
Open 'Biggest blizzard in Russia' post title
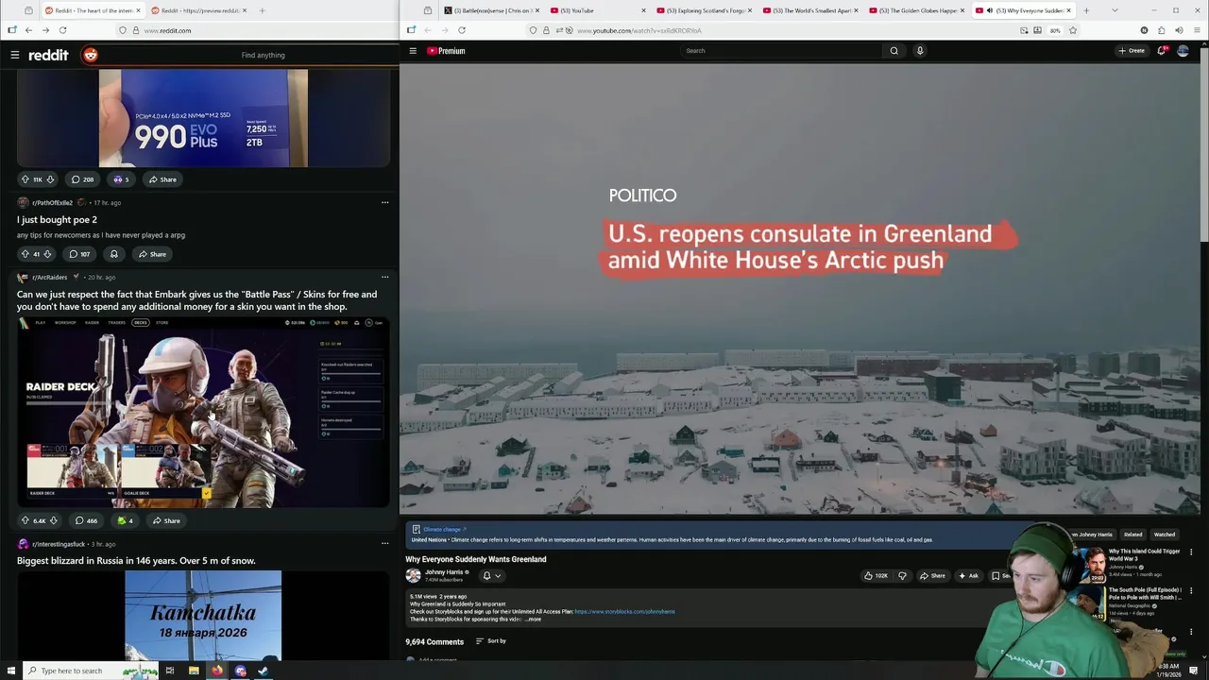point(136,561)
